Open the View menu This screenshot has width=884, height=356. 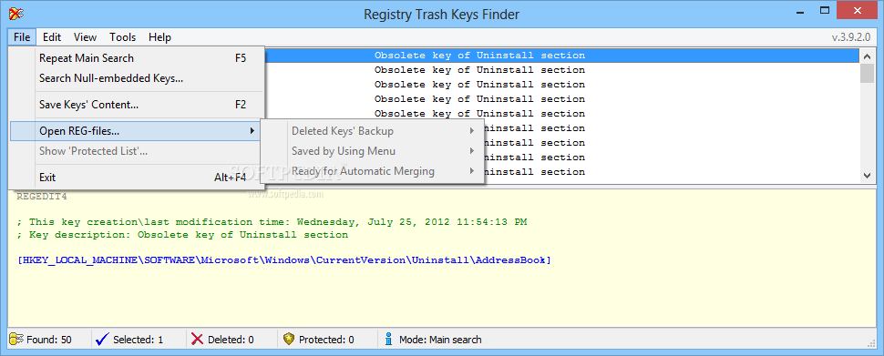85,37
